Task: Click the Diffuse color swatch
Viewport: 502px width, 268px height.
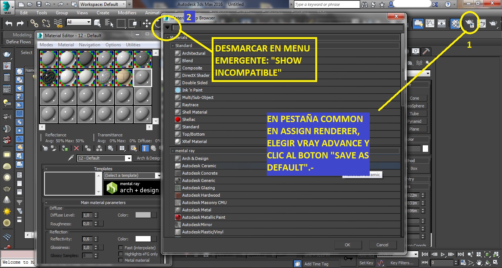Action: click(143, 215)
